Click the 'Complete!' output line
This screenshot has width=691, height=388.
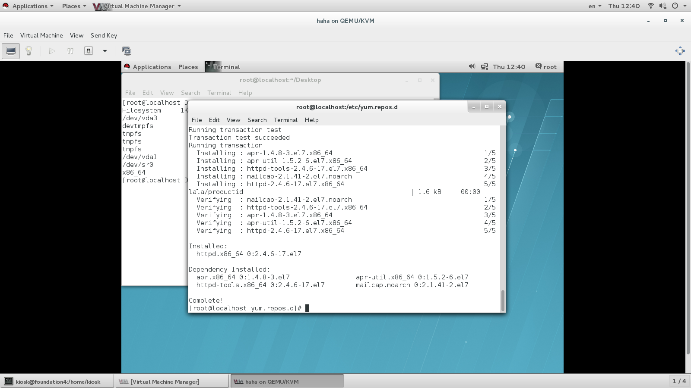(206, 300)
